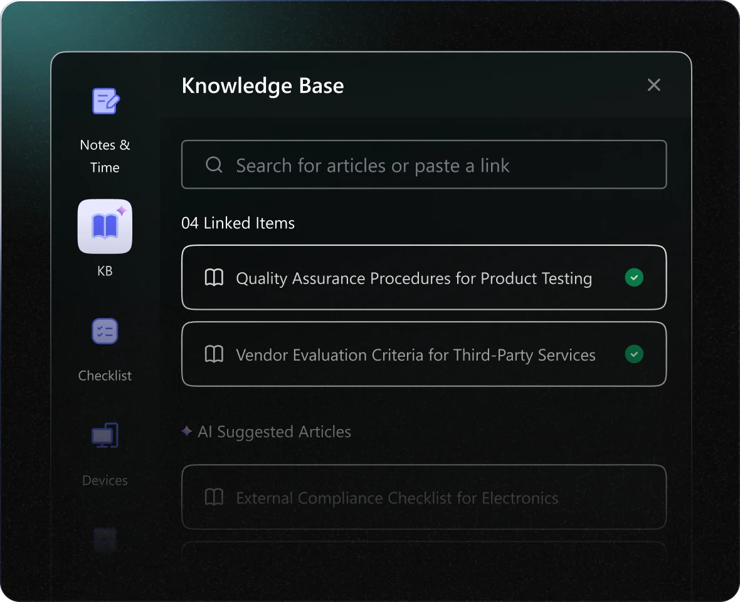Switch to the Checklist text label
The image size is (740, 602).
(x=105, y=376)
